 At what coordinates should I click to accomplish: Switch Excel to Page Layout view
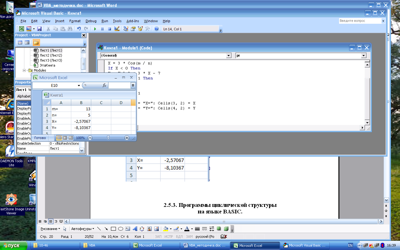pyautogui.click(x=65, y=138)
